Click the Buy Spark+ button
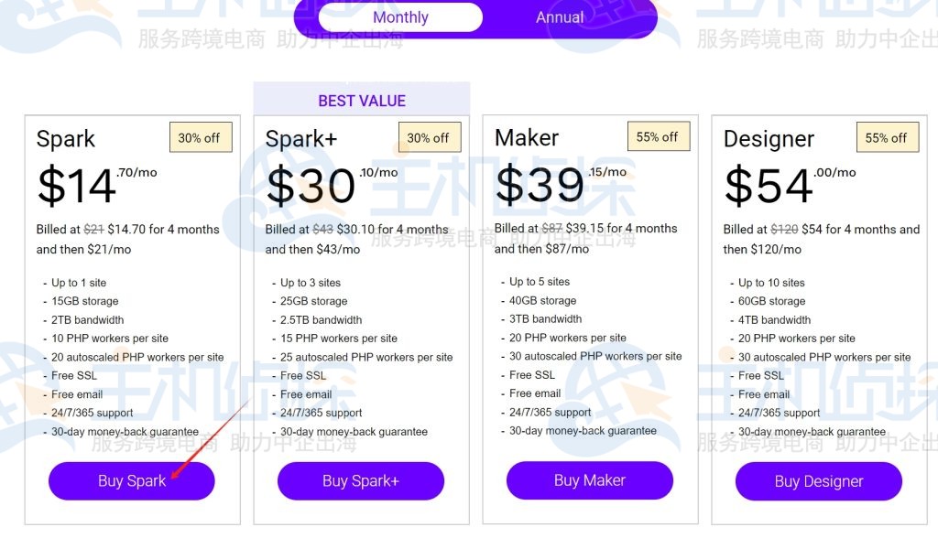The height and width of the screenshot is (538, 938). click(x=360, y=480)
